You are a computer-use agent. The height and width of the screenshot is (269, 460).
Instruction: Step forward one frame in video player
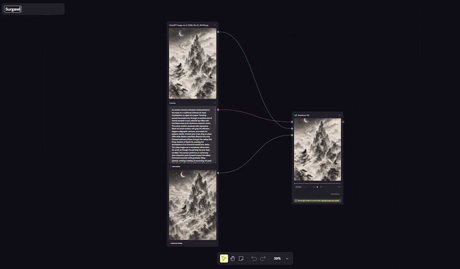coord(321,187)
